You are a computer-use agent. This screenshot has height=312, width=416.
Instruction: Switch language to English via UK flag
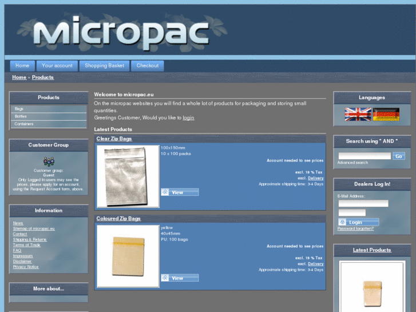coord(358,114)
